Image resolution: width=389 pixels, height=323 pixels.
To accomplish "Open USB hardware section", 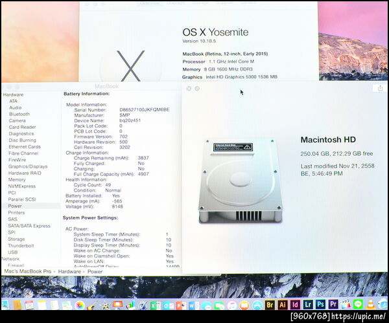I will [13, 252].
